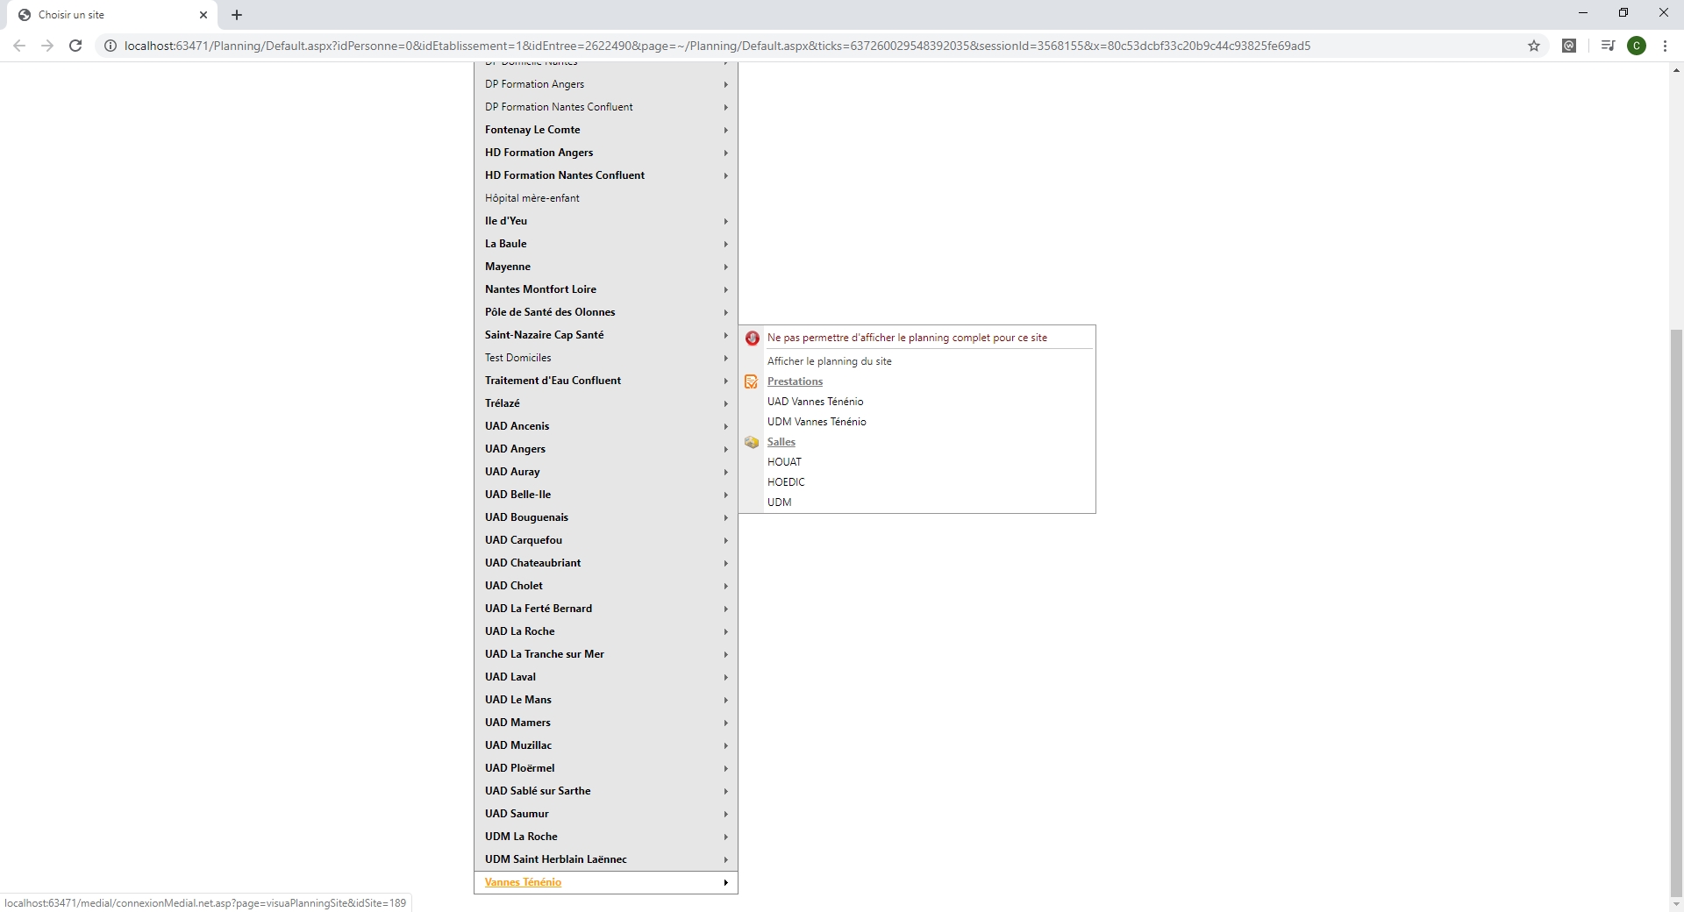1684x912 pixels.
Task: Select 'Ne pas permettre d'afficher le planning complet'
Action: tap(907, 338)
